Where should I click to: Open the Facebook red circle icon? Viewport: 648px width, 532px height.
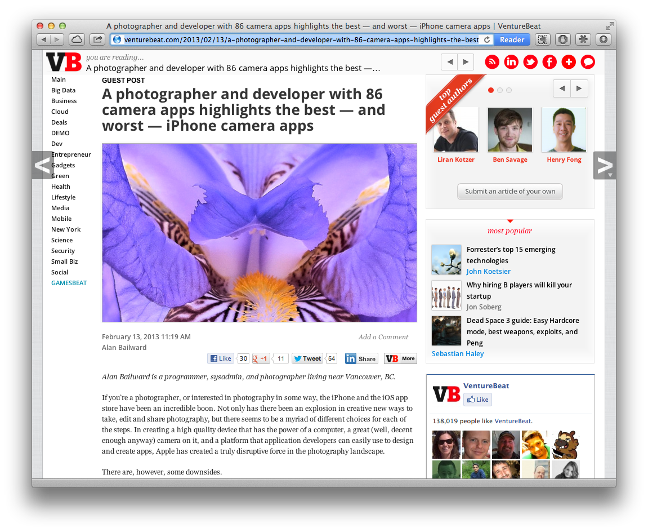pos(549,62)
